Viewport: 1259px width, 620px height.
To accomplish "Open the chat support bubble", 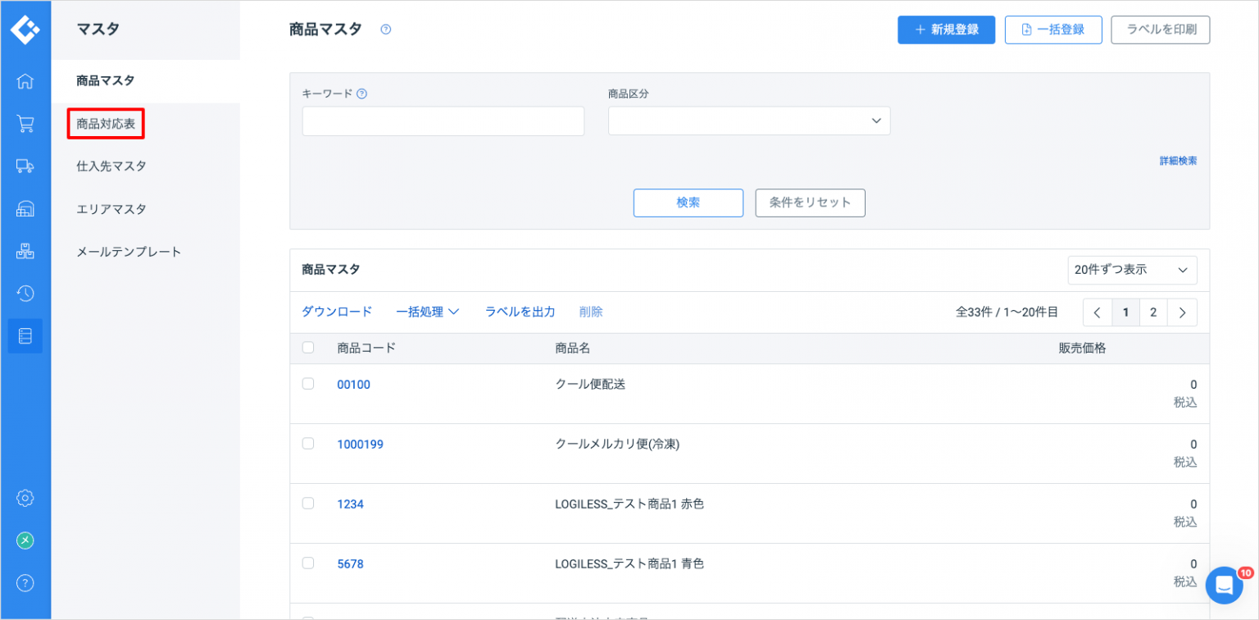I will [1224, 585].
